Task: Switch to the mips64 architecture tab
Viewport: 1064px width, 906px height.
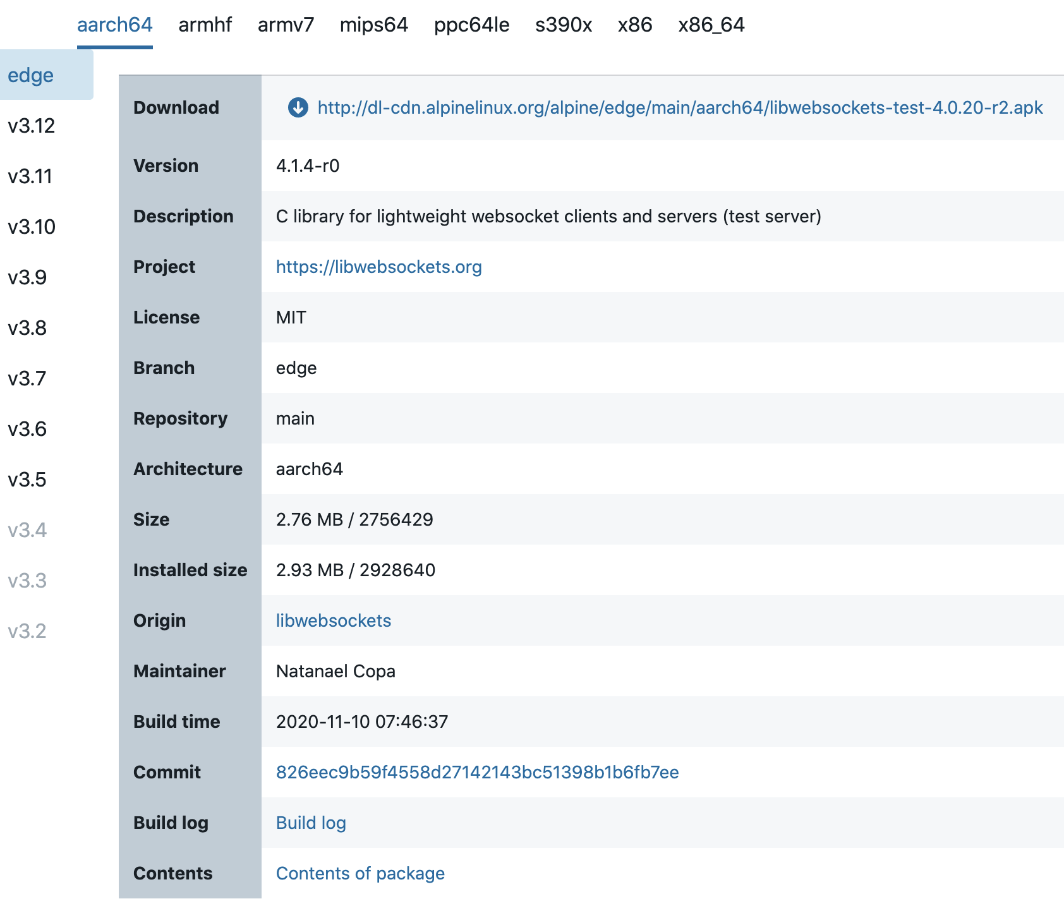Action: click(x=374, y=25)
